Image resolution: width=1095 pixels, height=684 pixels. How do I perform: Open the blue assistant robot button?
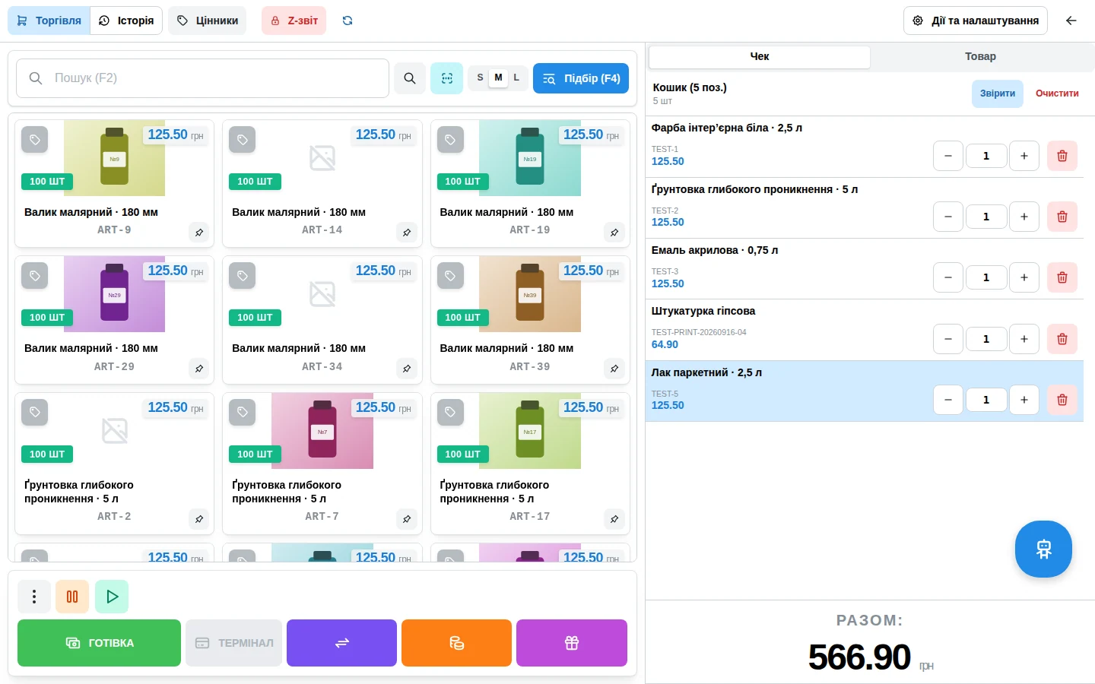point(1043,549)
